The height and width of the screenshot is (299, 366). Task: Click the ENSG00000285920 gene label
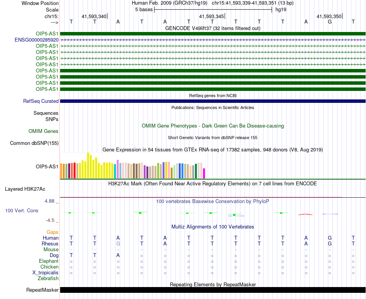click(x=37, y=40)
